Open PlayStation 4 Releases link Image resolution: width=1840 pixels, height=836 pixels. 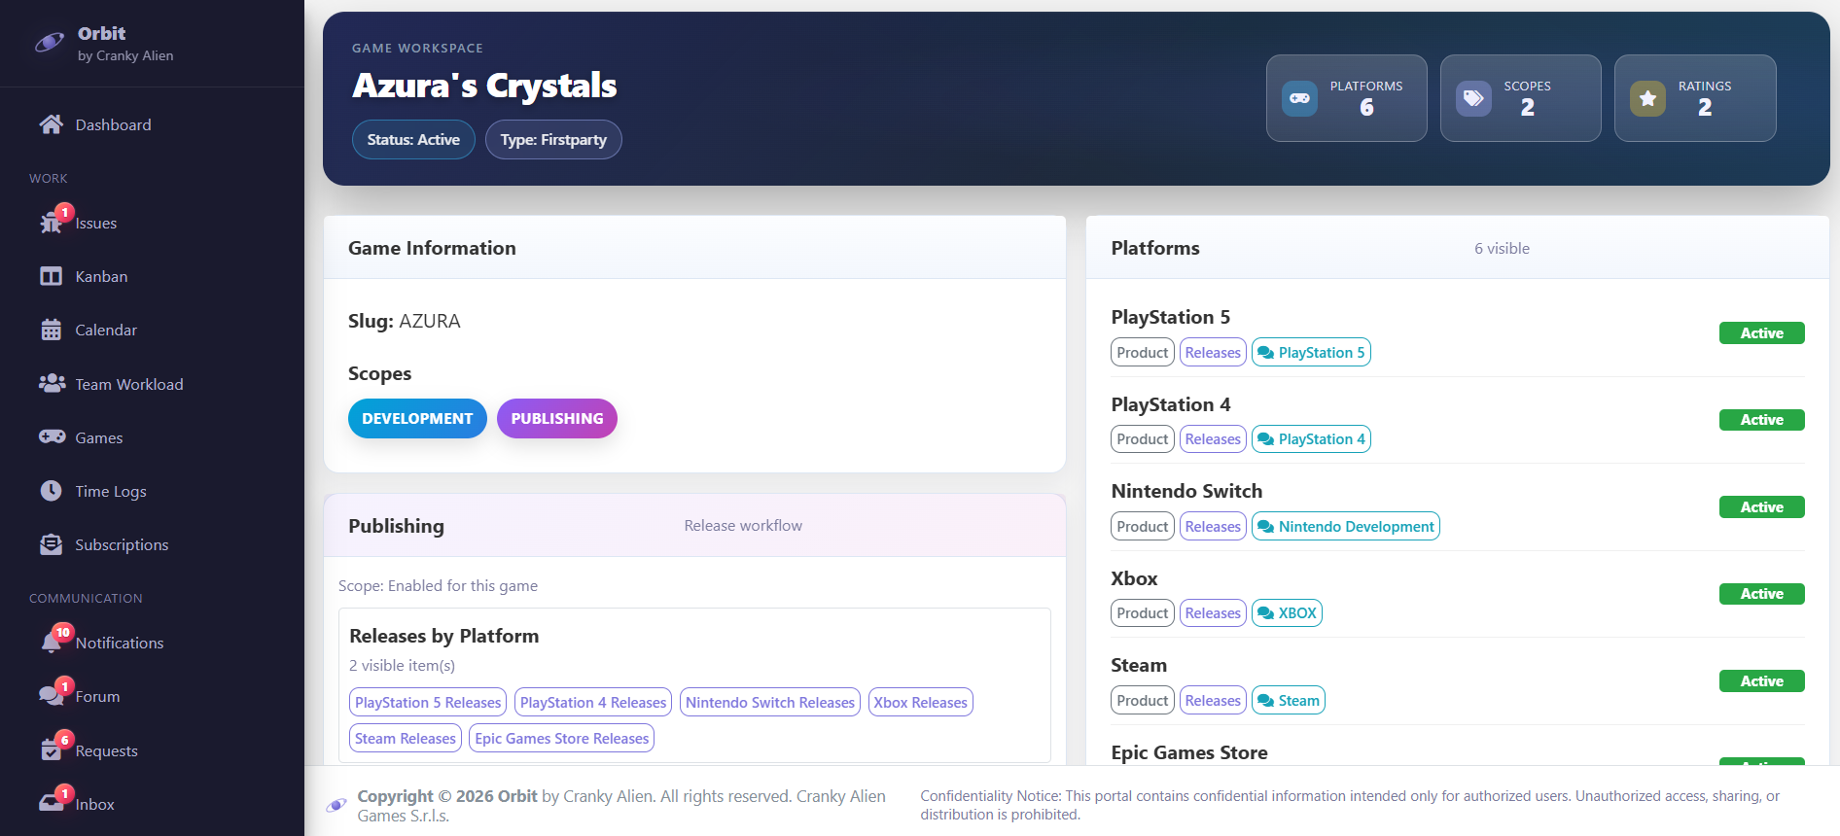[593, 702]
